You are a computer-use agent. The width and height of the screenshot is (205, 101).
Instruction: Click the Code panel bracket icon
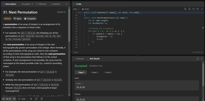[x=74, y=4]
